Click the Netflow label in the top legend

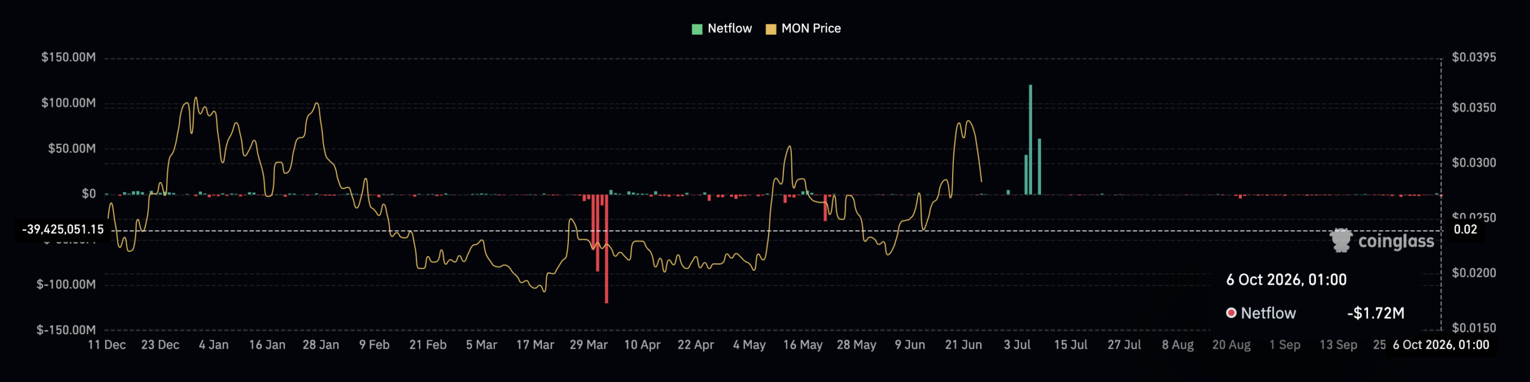(x=730, y=29)
